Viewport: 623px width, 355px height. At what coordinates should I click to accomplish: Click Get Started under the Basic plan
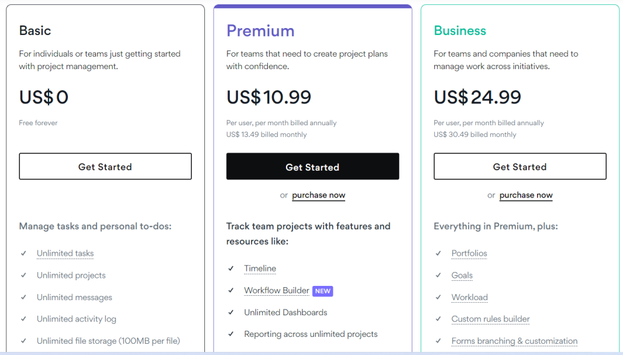(105, 167)
